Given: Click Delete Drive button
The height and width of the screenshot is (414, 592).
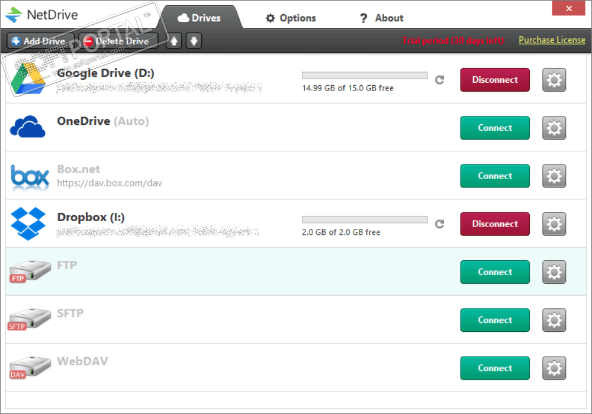Looking at the screenshot, I should point(118,41).
